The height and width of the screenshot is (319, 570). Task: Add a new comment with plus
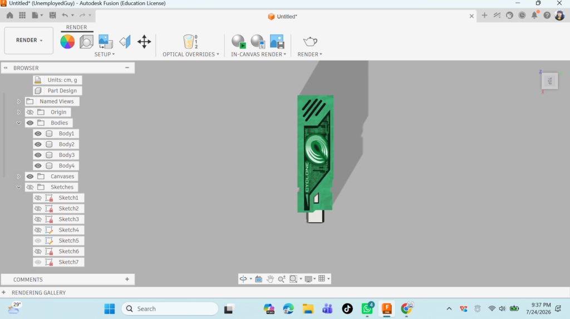click(127, 279)
